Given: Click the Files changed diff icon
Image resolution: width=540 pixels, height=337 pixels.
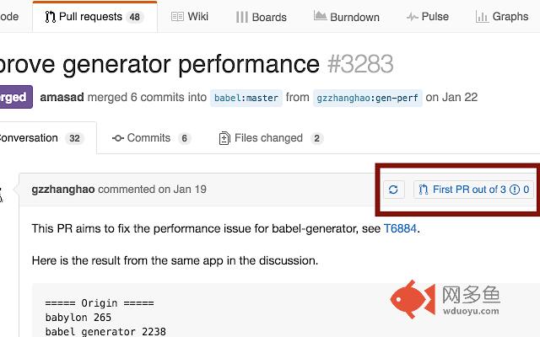Looking at the screenshot, I should coord(224,138).
